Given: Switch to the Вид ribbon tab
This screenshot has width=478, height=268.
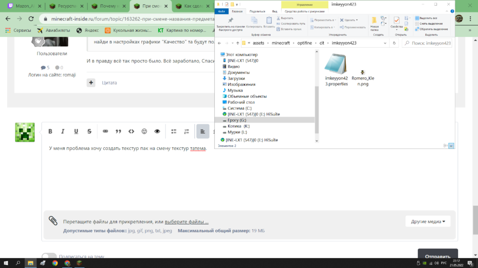Looking at the screenshot, I should (275, 11).
